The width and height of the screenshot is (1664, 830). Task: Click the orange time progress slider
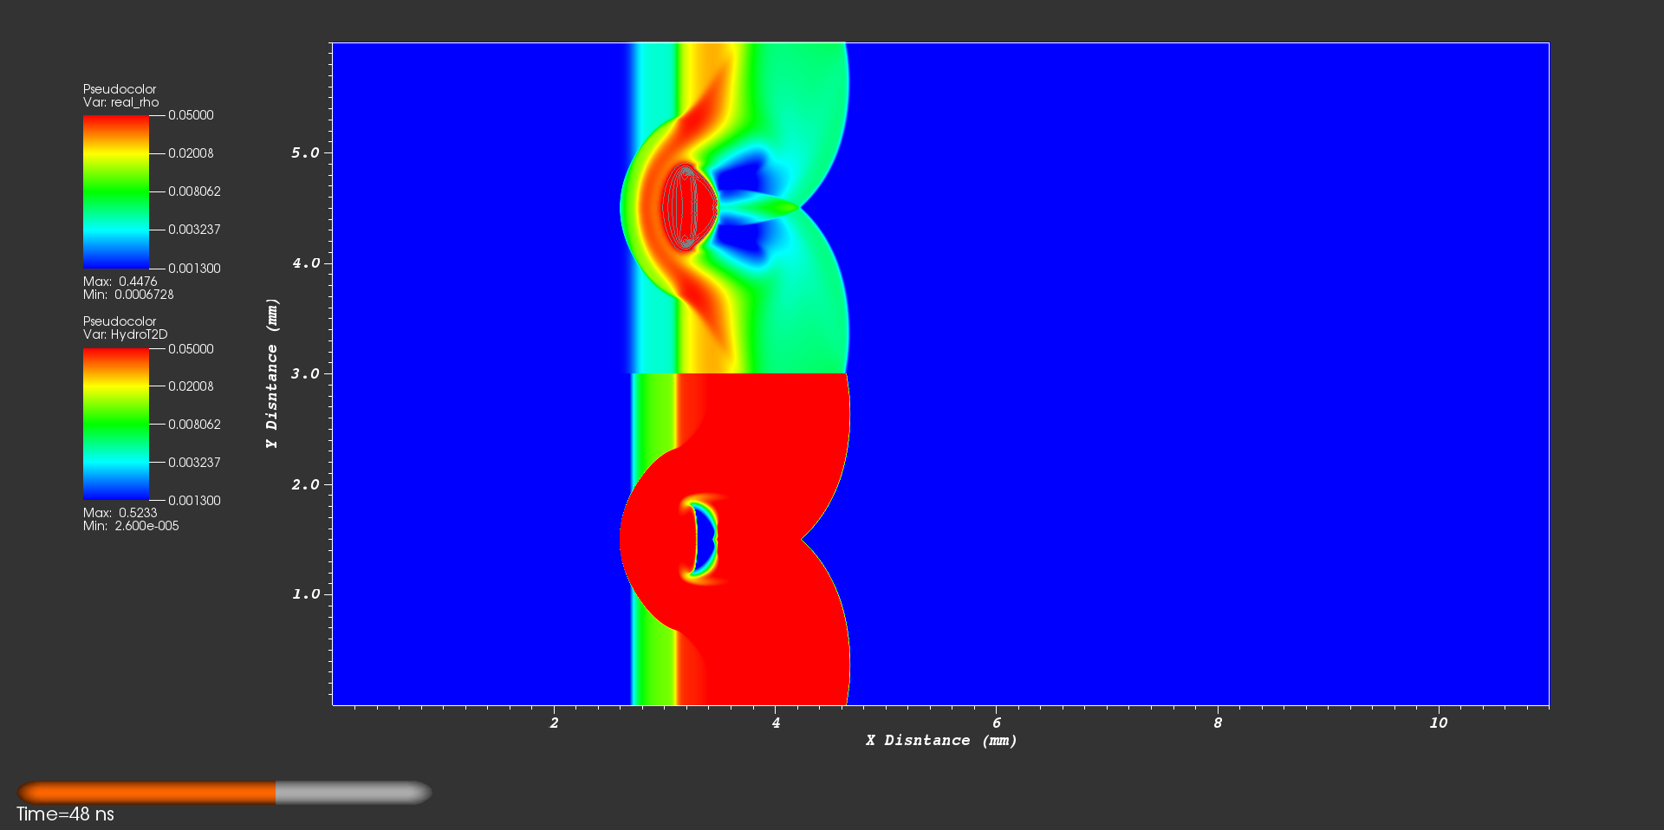click(x=224, y=793)
